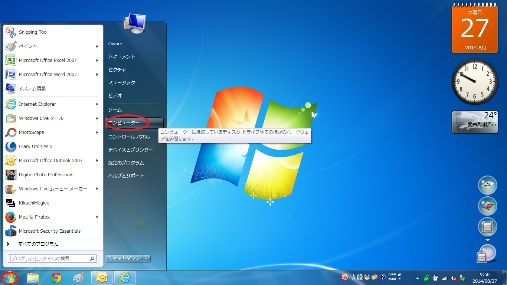Open the IME Pad icon in language bar
Image resolution: width=507 pixels, height=285 pixels.
pyautogui.click(x=367, y=277)
